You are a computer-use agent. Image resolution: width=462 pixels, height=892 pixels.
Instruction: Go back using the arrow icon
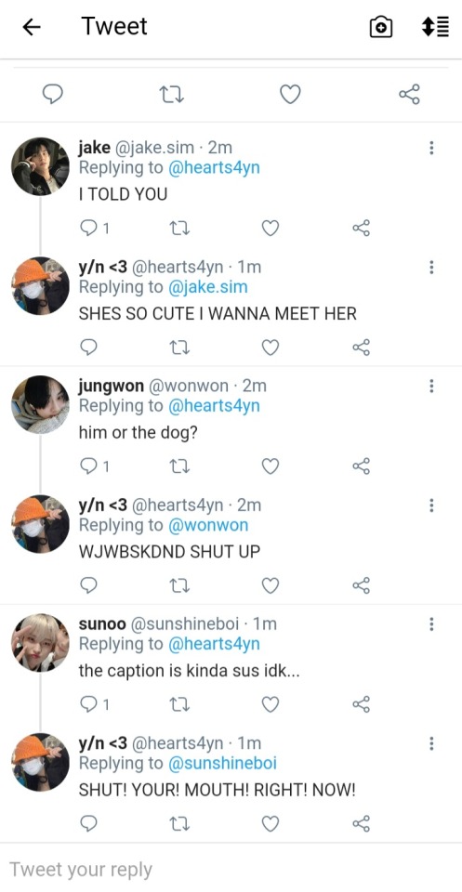[x=32, y=27]
